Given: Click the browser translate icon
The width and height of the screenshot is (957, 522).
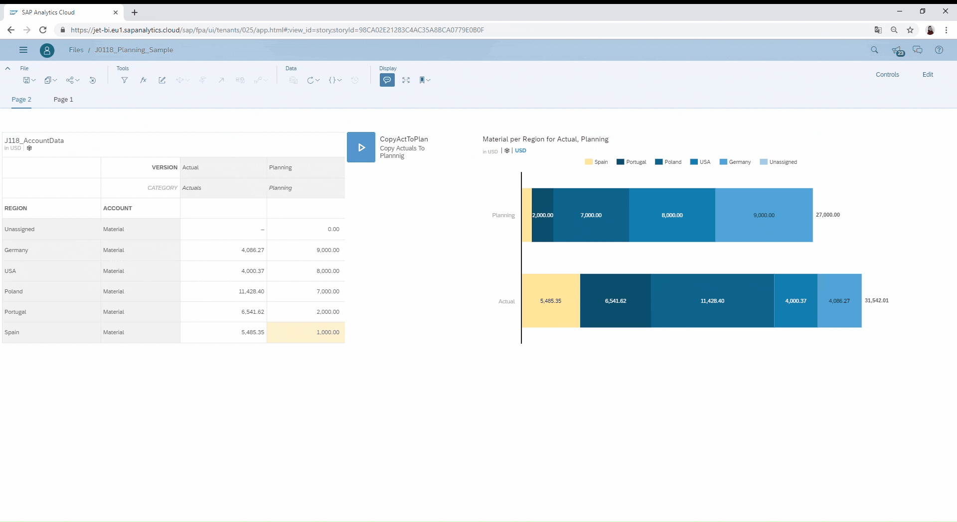Looking at the screenshot, I should click(878, 30).
